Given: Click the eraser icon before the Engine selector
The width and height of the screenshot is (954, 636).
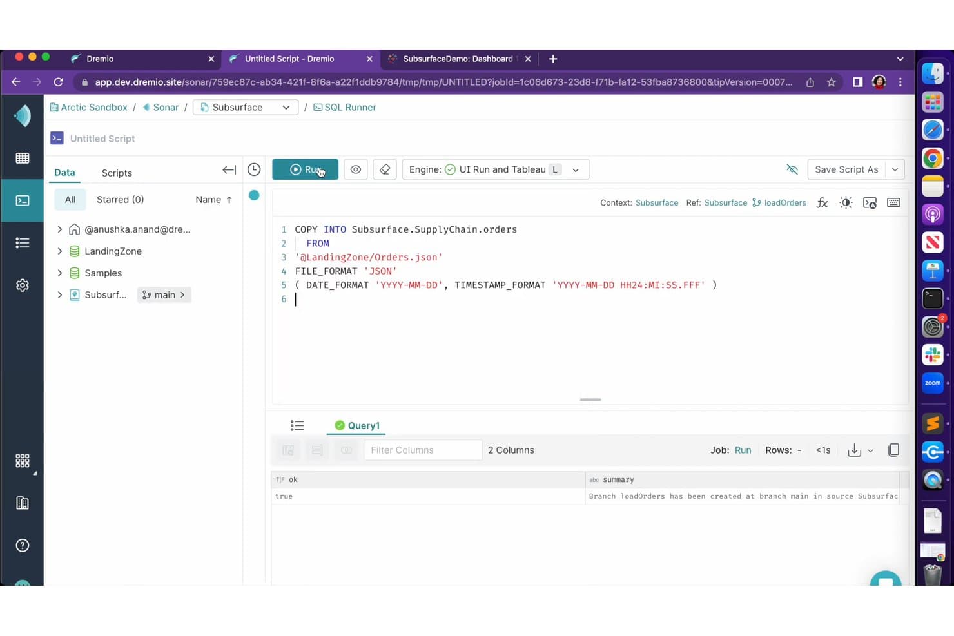Looking at the screenshot, I should click(385, 169).
